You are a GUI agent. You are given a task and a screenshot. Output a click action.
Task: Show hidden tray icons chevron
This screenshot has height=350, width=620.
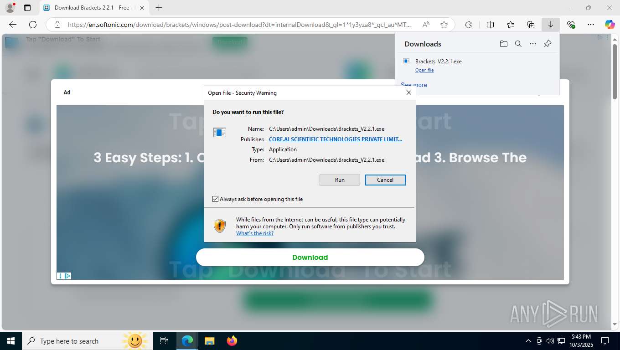coord(528,341)
